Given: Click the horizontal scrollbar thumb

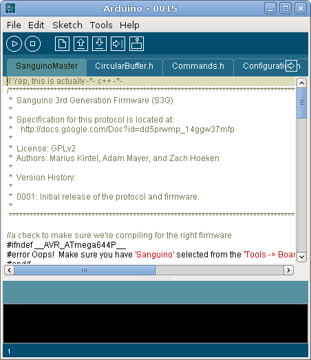Looking at the screenshot, I should pyautogui.click(x=85, y=270).
